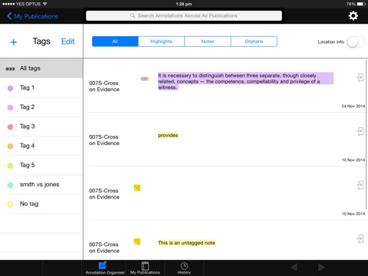Image resolution: width=368 pixels, height=276 pixels.
Task: Switch to the Notes tab
Action: click(x=208, y=41)
